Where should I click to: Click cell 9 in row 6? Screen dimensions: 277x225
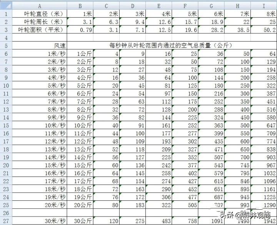(x=132, y=54)
